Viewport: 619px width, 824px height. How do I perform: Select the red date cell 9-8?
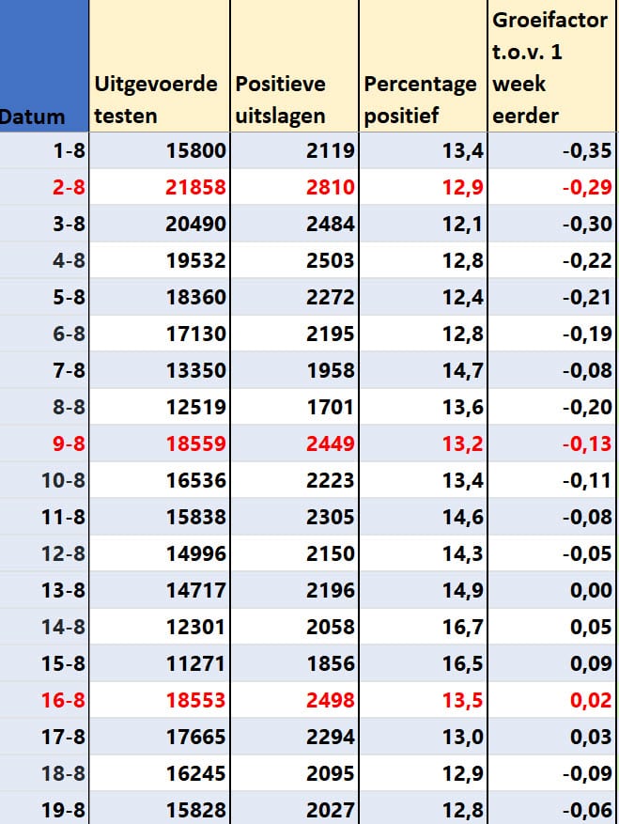coord(44,443)
